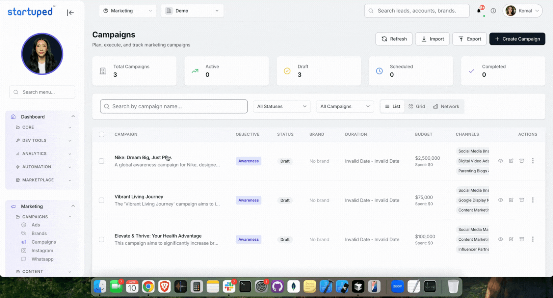Expand the Demo workspace dropdown
553x298 pixels.
pos(192,11)
